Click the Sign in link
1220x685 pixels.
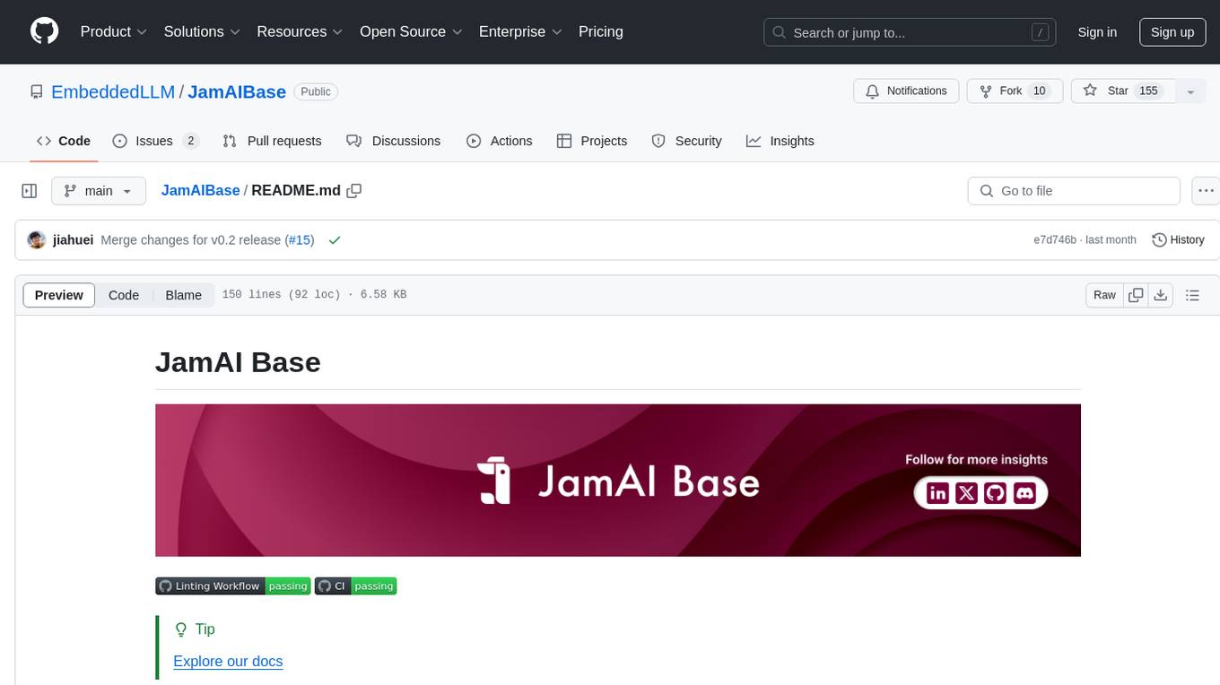[x=1097, y=32]
